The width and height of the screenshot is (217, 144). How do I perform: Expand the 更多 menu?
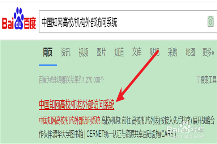(x=208, y=52)
